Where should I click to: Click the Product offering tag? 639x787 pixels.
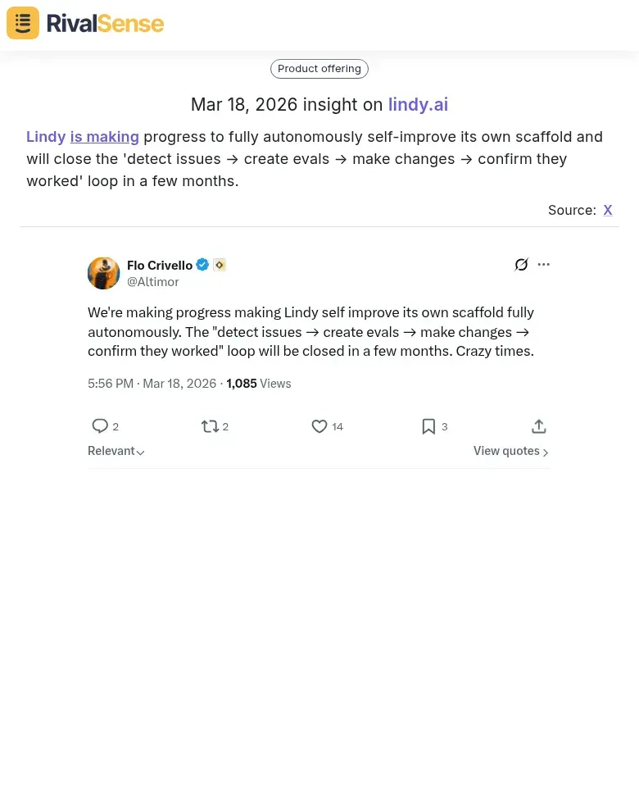[x=319, y=69]
